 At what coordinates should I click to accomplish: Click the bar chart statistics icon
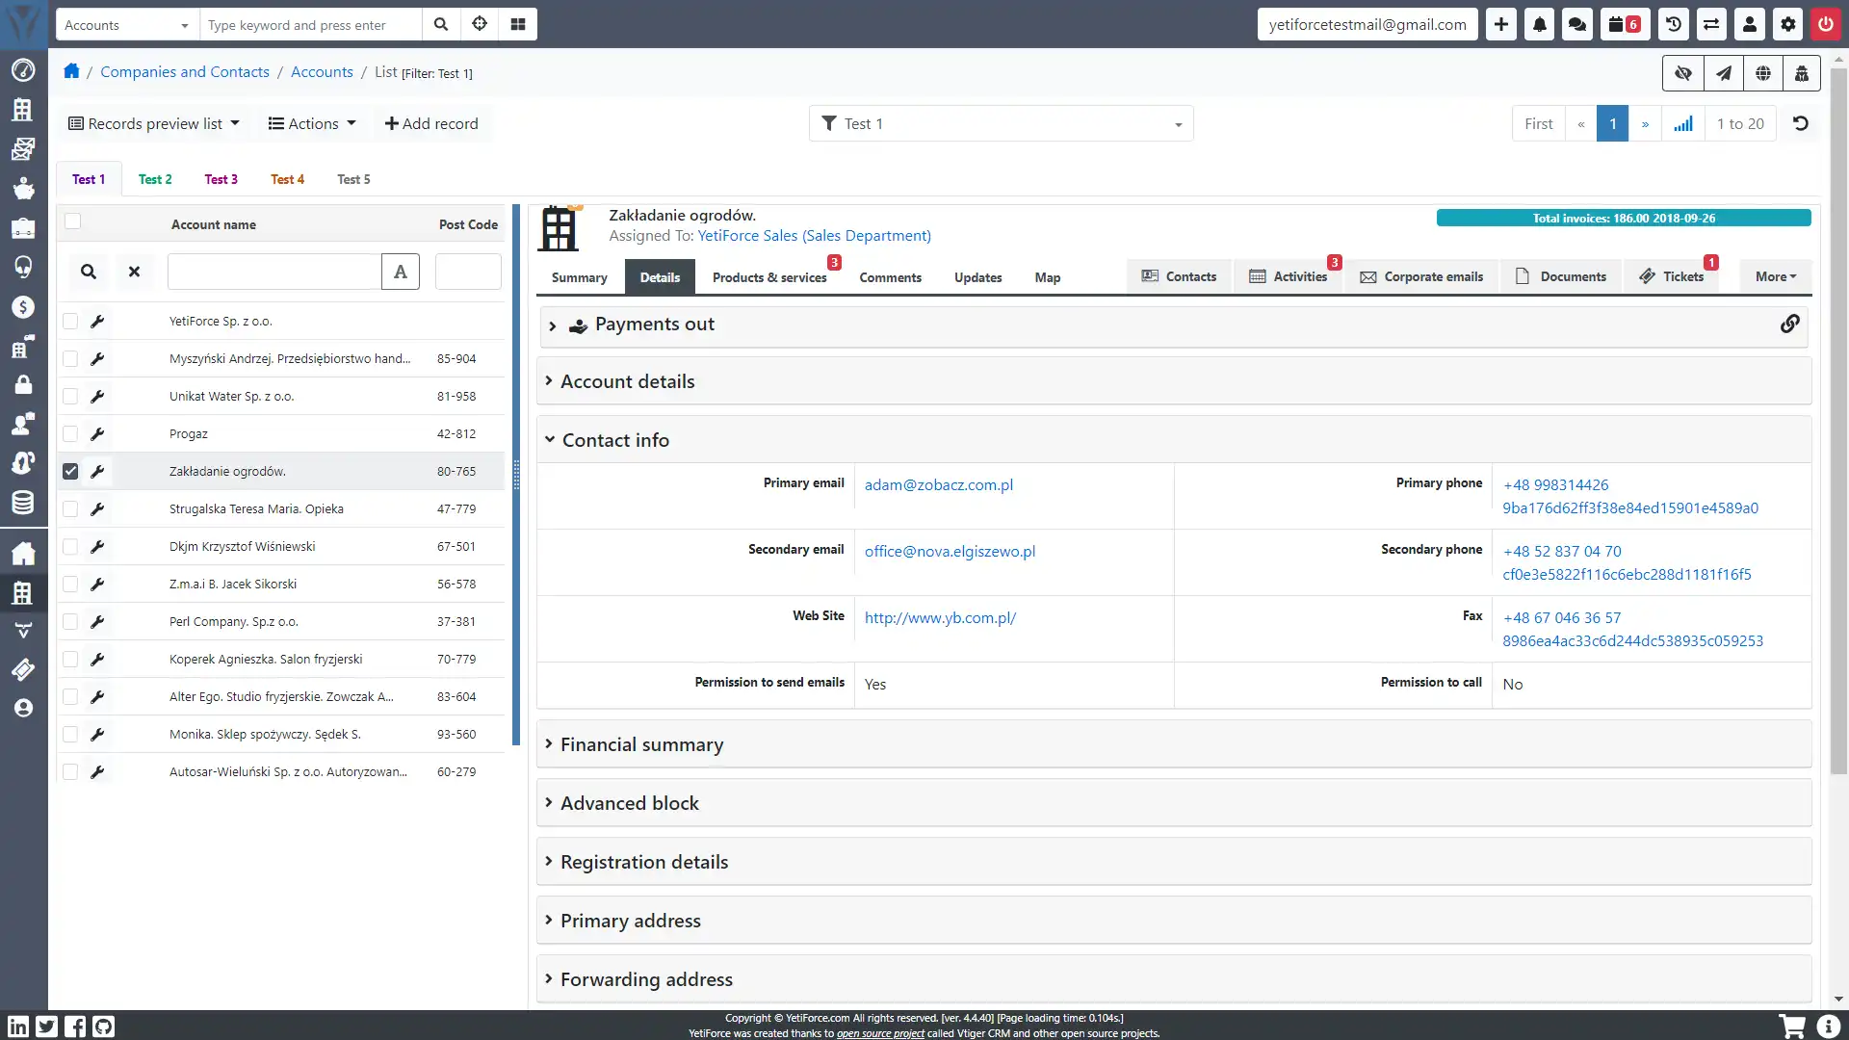click(1684, 123)
